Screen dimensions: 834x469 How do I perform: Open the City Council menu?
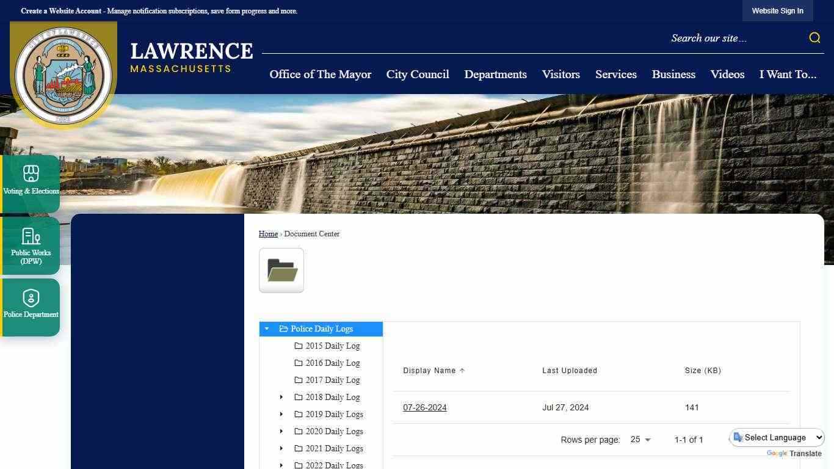coord(418,75)
